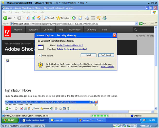
Task: Click the VMware tray icon in XP taskbar
Action: [144, 120]
